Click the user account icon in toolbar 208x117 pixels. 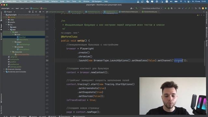pos(131,8)
